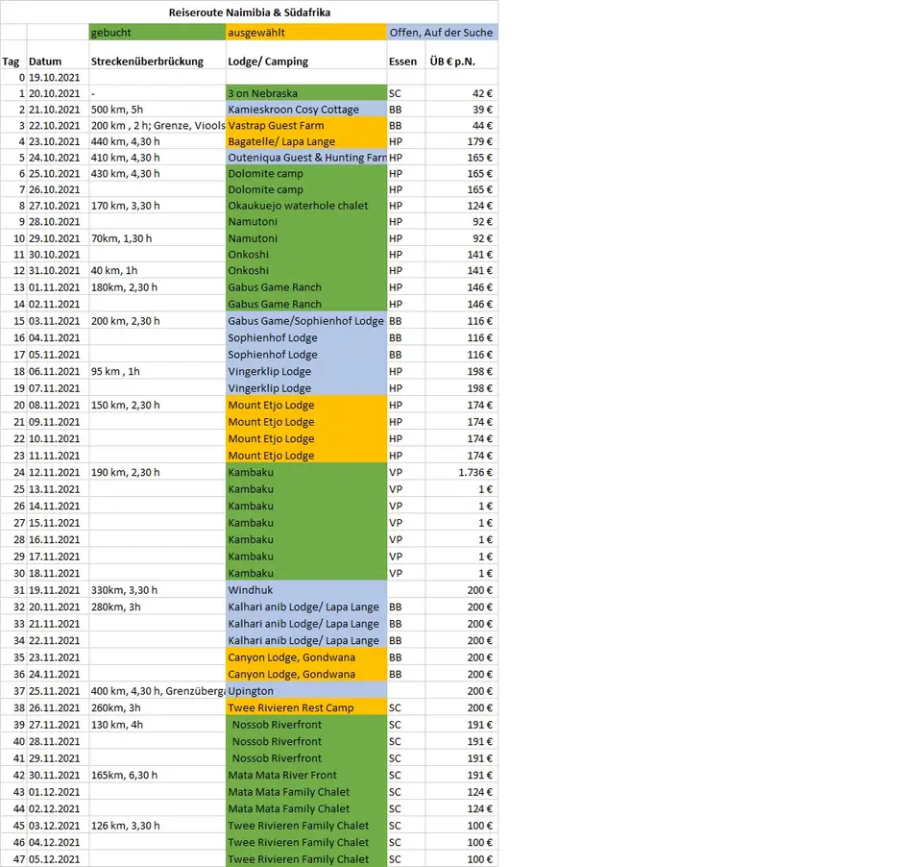
Task: Select the '190 km, 2,30 h' cell
Action: (x=158, y=472)
